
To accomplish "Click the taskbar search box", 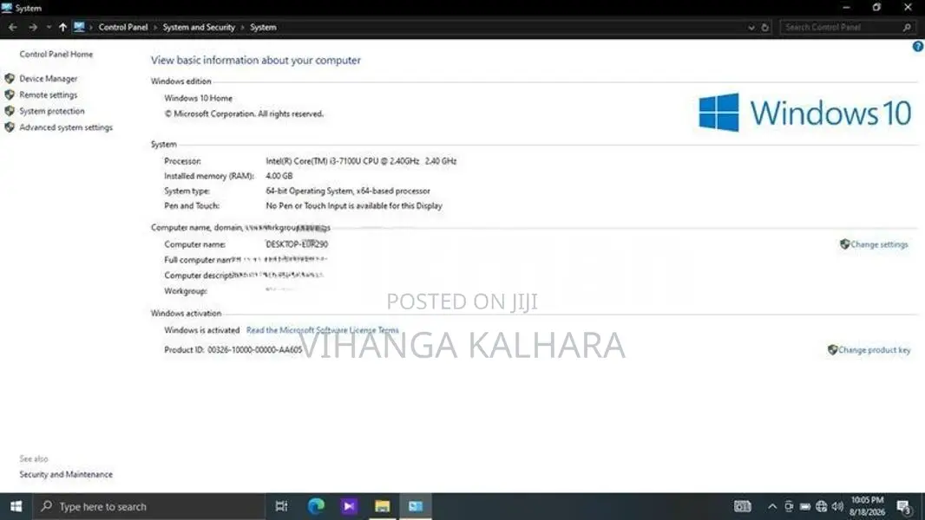I will 148,506.
